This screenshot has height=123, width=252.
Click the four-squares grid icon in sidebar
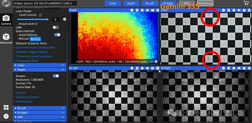[x=6, y=108]
